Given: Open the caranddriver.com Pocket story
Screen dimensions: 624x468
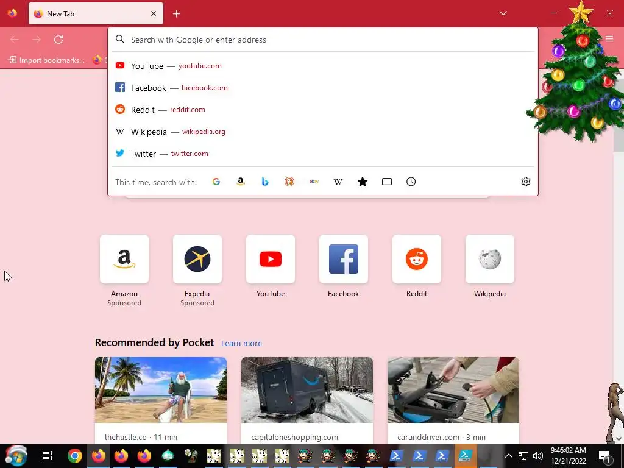Looking at the screenshot, I should point(453,400).
